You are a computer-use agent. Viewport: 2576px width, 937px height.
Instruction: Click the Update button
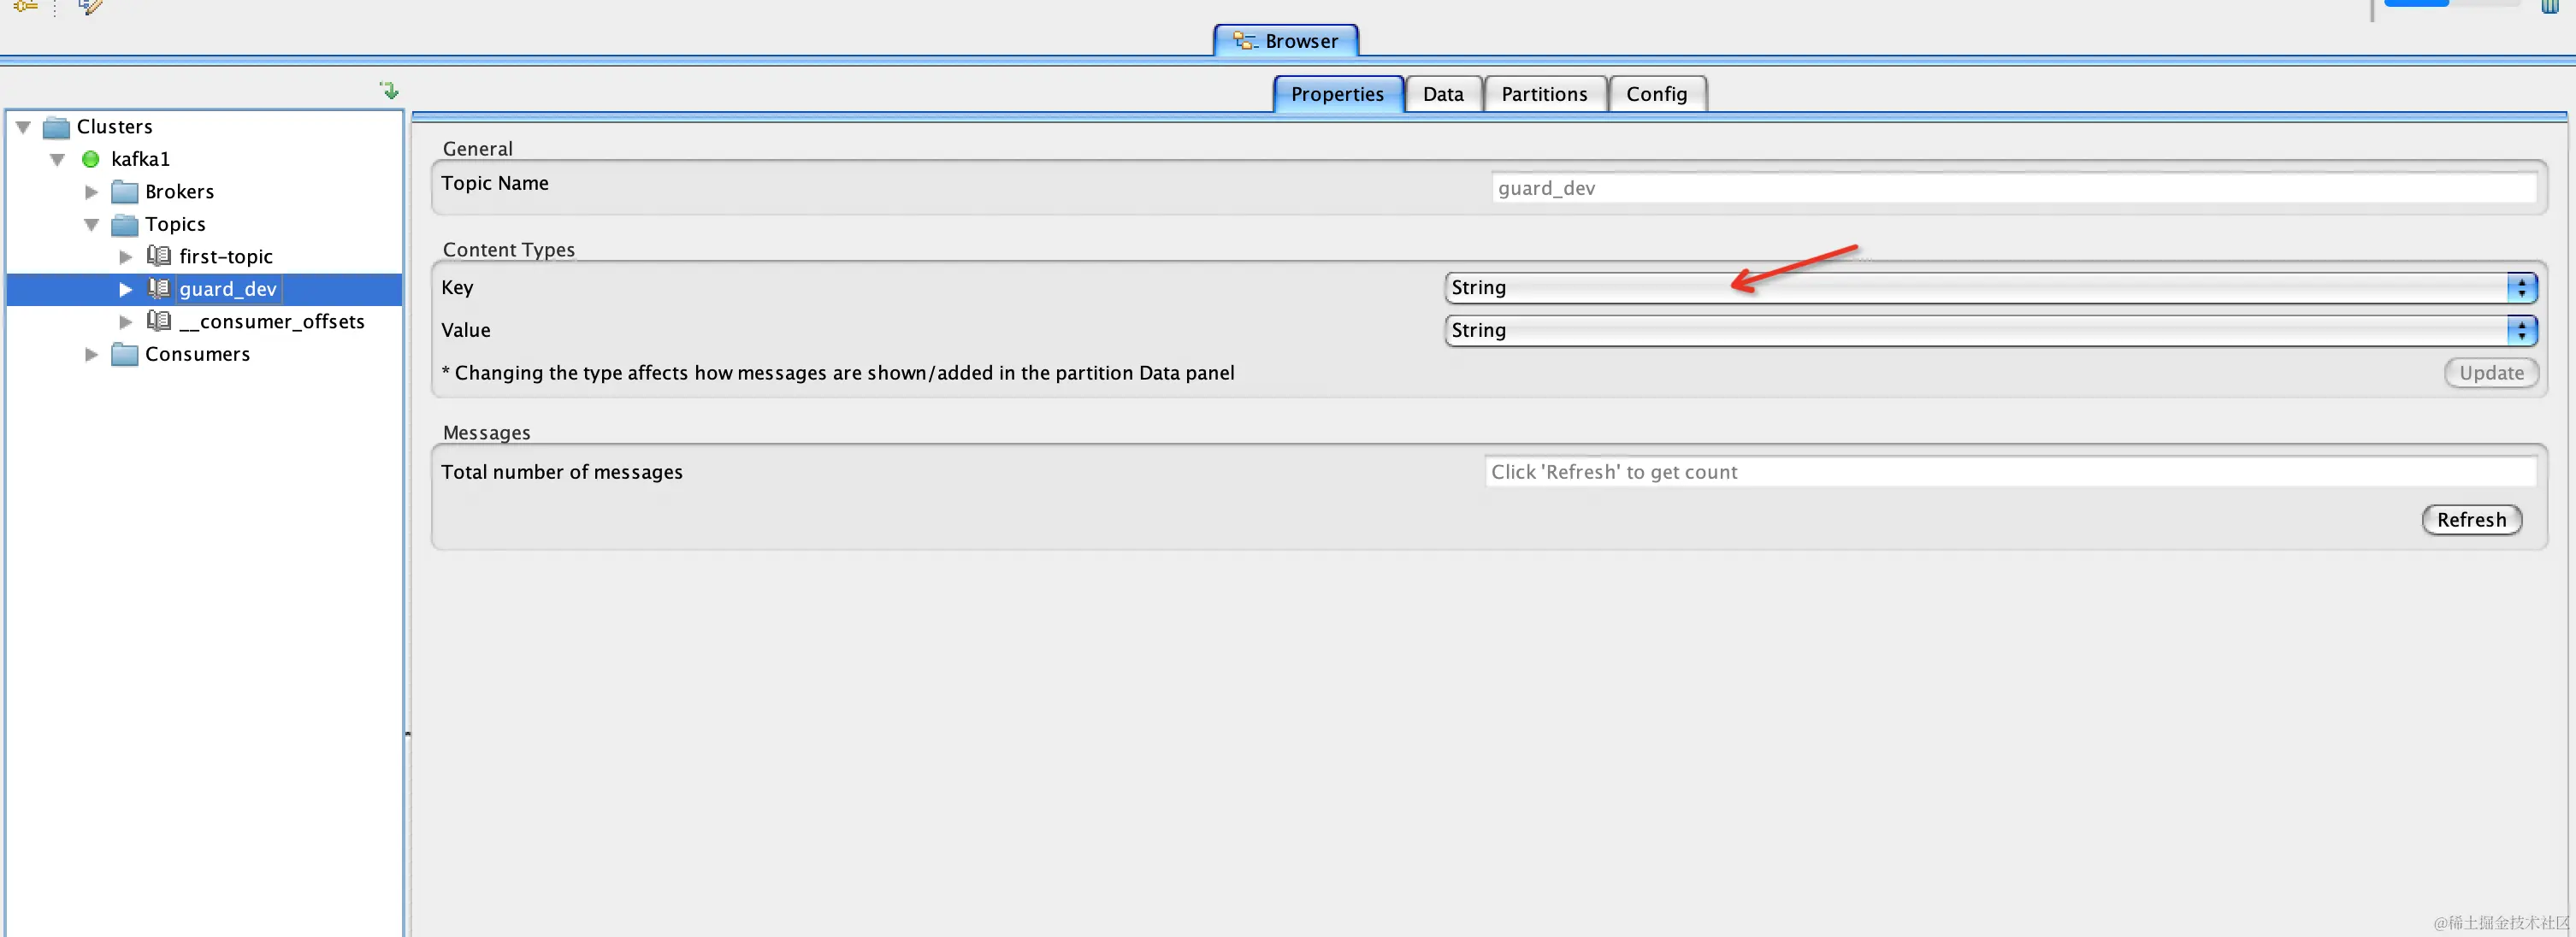pyautogui.click(x=2490, y=373)
